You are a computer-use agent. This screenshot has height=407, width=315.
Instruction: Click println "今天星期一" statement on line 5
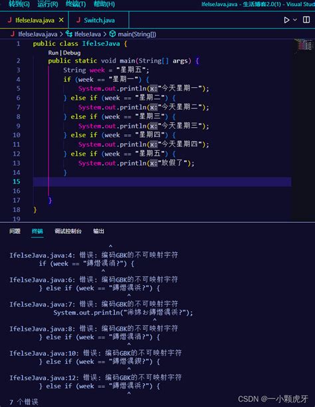click(144, 88)
